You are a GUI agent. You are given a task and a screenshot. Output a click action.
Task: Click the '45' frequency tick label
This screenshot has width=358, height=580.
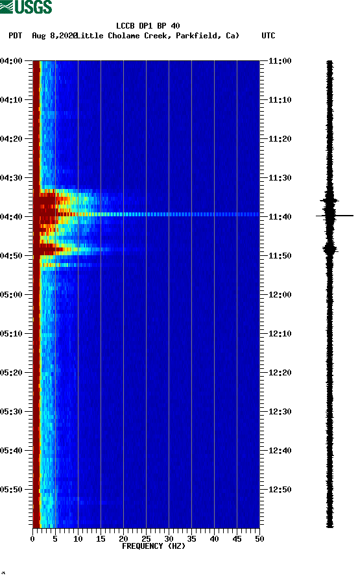click(237, 539)
